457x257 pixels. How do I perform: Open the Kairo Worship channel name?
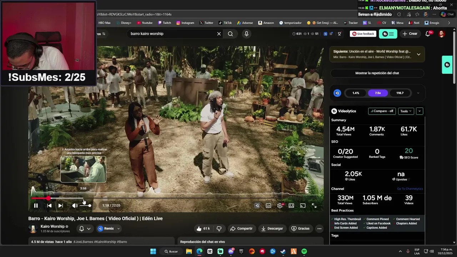tap(52, 226)
